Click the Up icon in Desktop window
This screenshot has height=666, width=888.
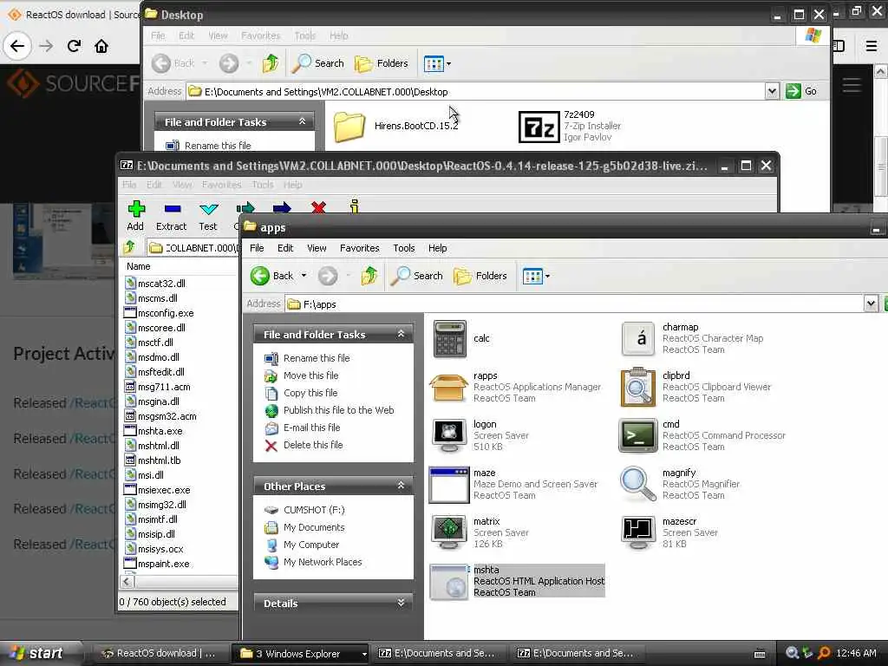[x=271, y=63]
